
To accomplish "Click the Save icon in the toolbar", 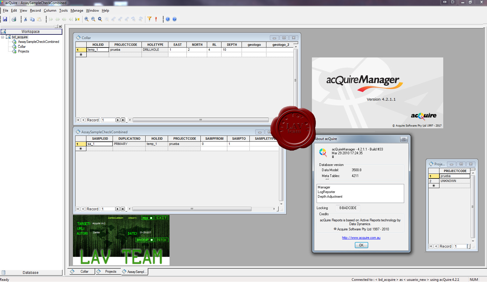I will click(x=5, y=19).
